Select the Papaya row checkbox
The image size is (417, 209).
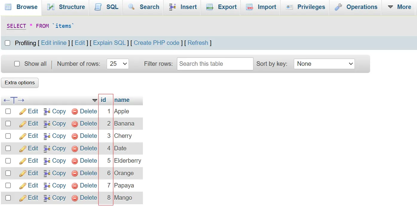coord(8,185)
